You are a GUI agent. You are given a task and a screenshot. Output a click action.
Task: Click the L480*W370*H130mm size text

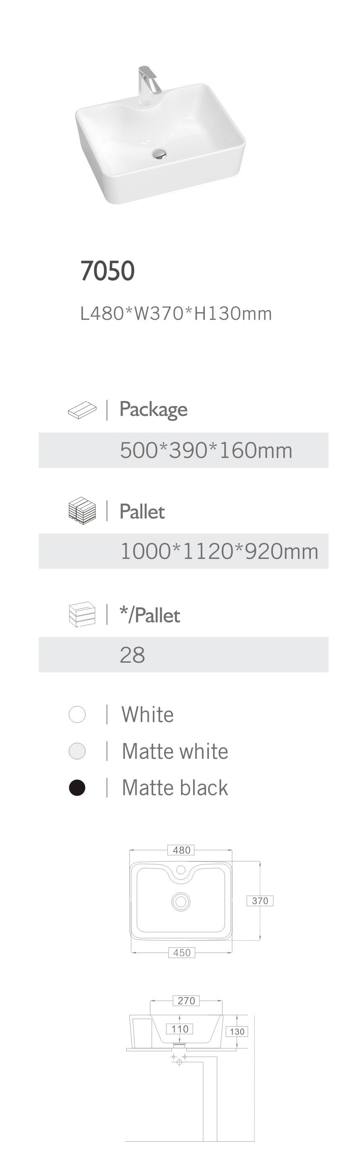point(176,314)
